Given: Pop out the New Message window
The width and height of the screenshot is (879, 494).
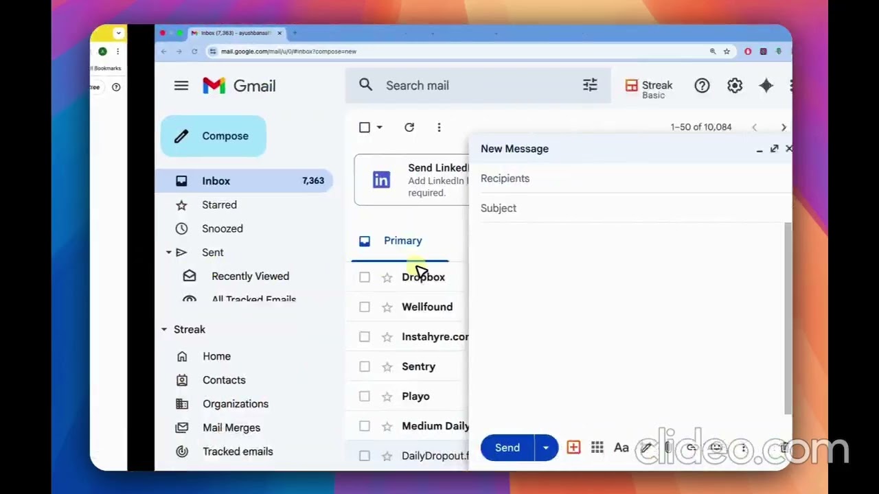Looking at the screenshot, I should [774, 149].
